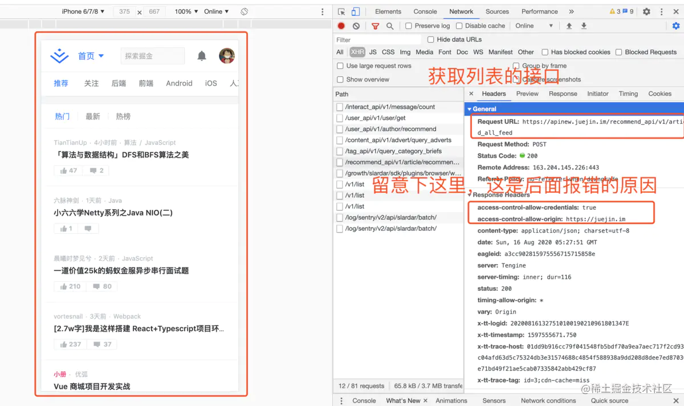Switch to the Performance tab
The width and height of the screenshot is (684, 406).
pos(540,11)
